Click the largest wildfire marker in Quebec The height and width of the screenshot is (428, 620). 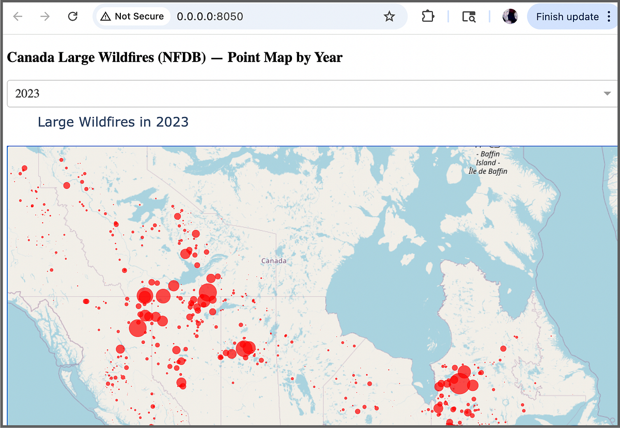tap(459, 384)
